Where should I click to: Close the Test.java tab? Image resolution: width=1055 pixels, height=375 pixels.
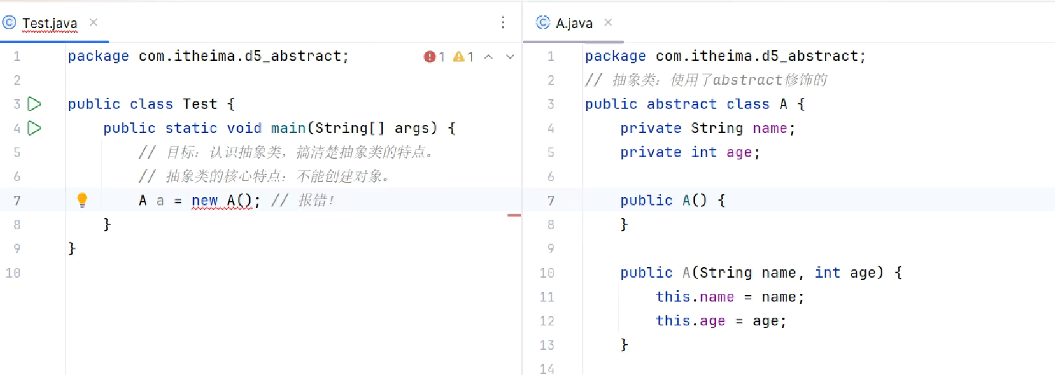(x=93, y=23)
